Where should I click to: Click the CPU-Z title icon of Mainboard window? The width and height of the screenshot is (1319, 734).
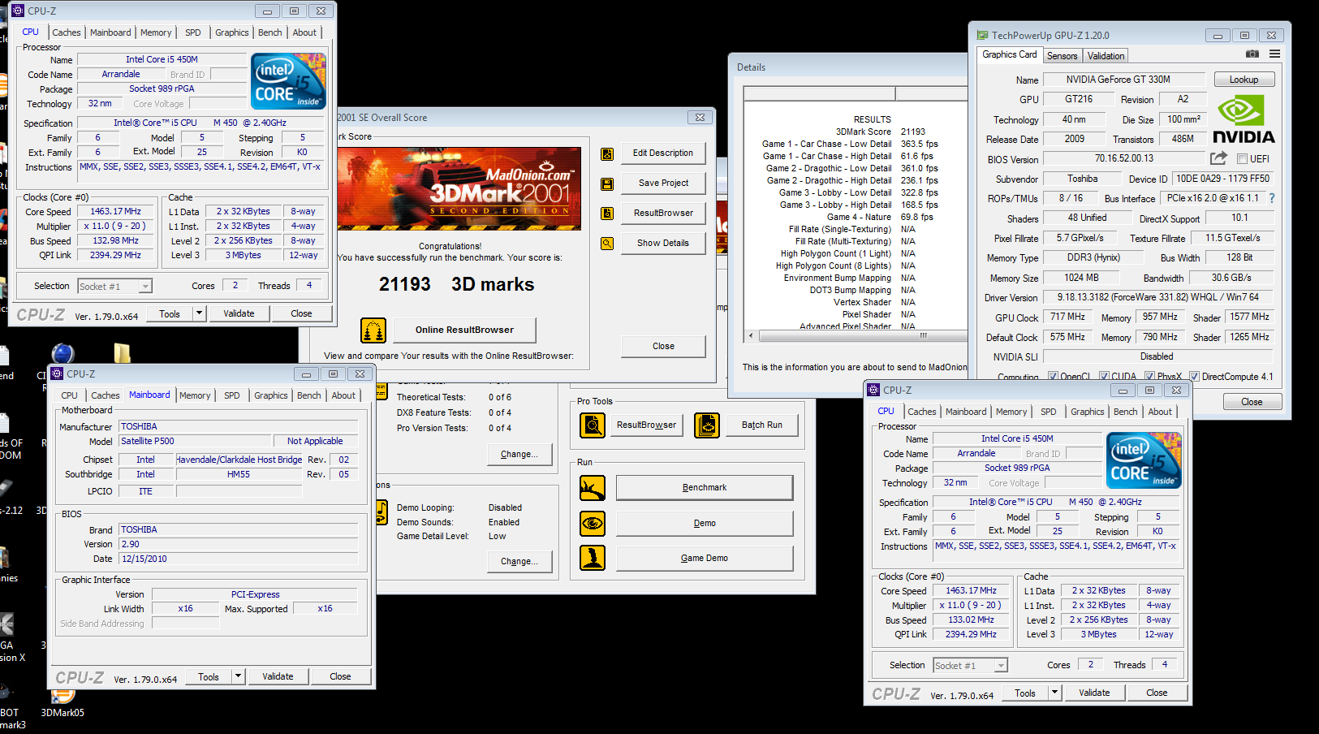pyautogui.click(x=58, y=373)
